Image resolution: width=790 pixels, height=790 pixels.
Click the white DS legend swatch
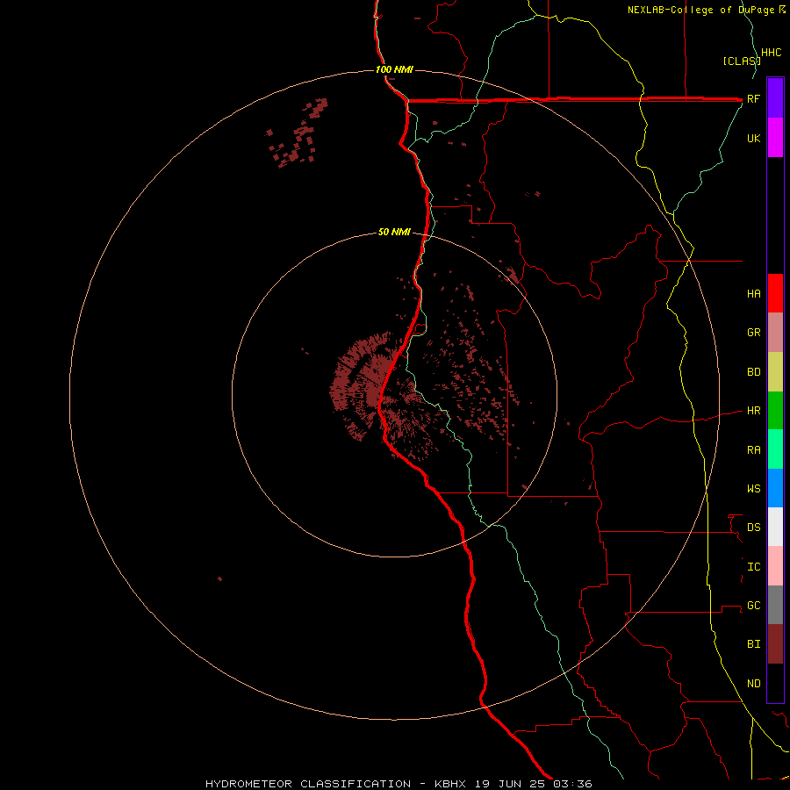[x=775, y=527]
